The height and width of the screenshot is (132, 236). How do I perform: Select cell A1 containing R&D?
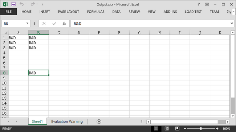pos(19,38)
